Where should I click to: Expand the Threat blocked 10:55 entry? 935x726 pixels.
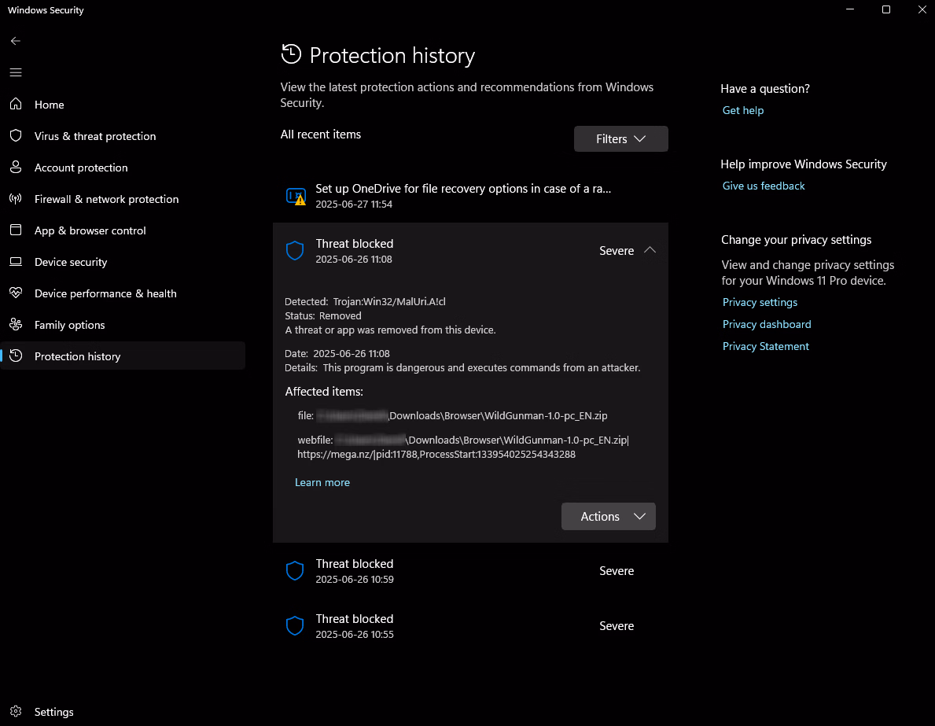(470, 626)
